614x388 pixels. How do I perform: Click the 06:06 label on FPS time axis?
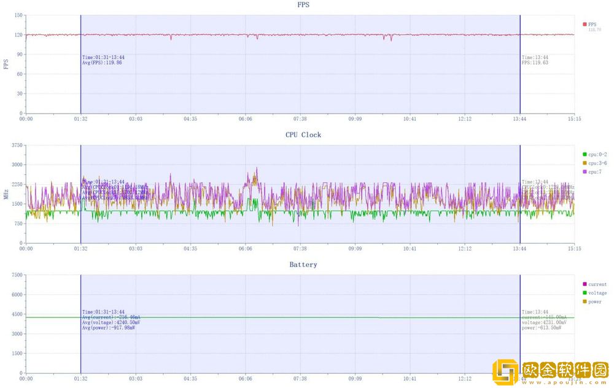click(246, 119)
